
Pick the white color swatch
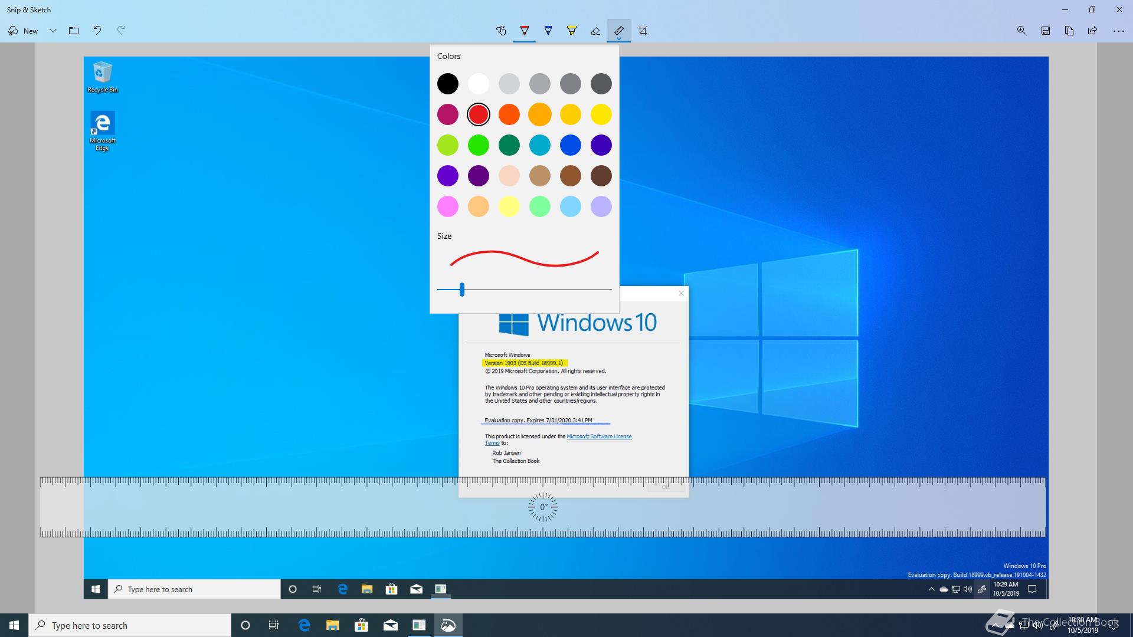coord(479,84)
